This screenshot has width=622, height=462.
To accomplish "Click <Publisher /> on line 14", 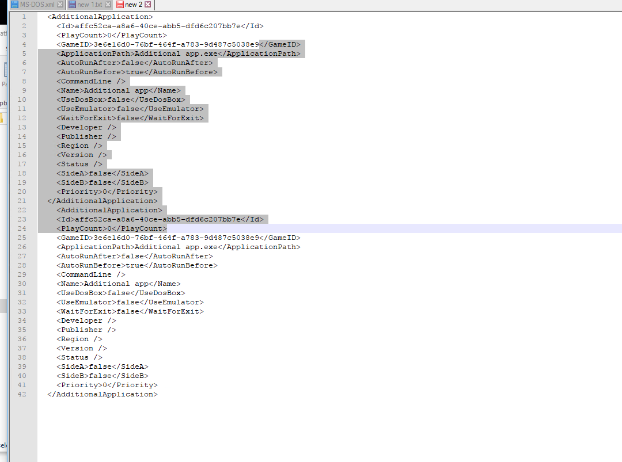I will point(86,136).
